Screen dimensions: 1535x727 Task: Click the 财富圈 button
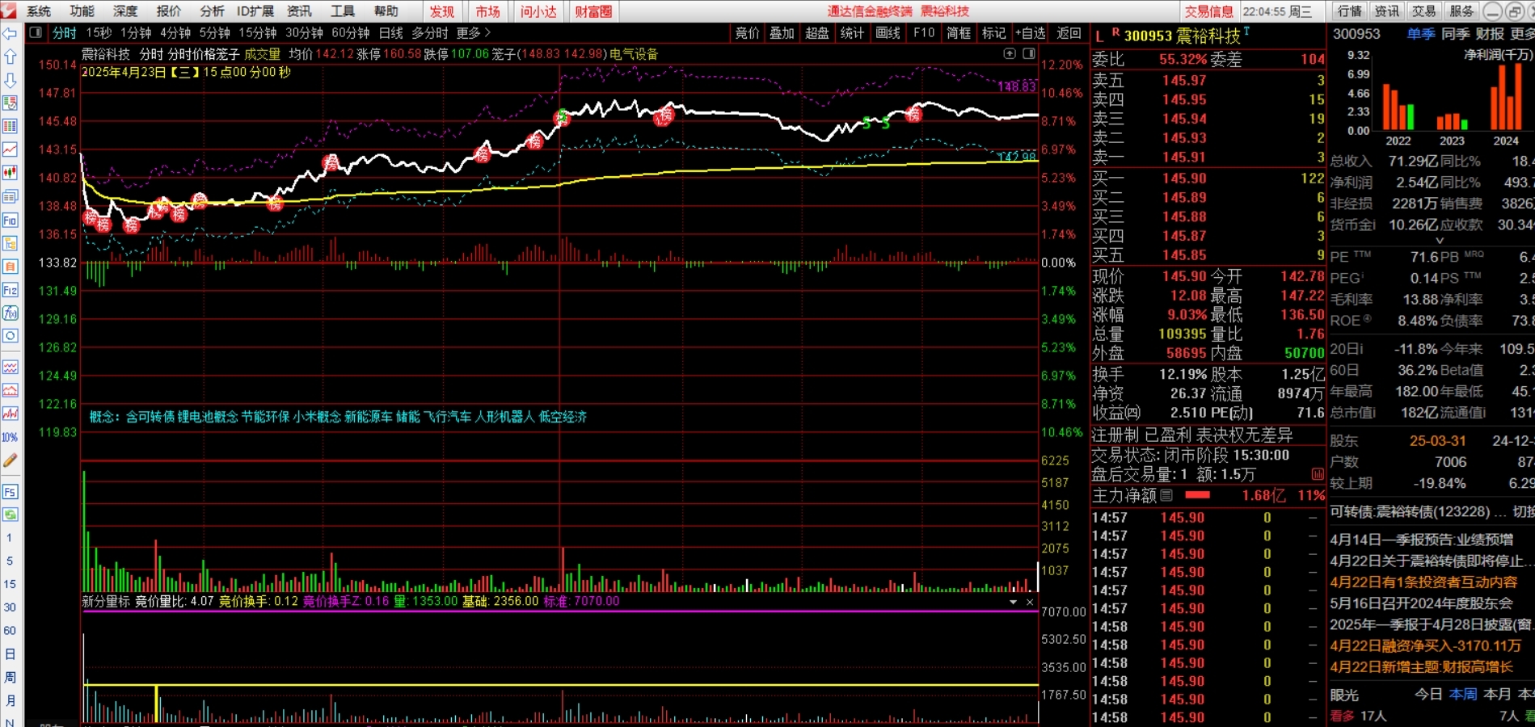[x=593, y=11]
